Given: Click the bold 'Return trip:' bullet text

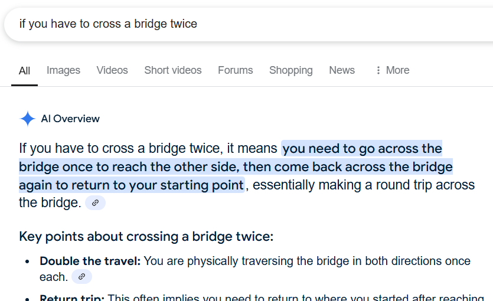Looking at the screenshot, I should click(72, 297).
